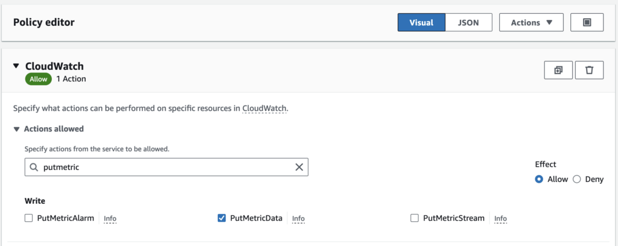618x246 pixels.
Task: Open Info link for PutMetricData
Action: point(298,218)
